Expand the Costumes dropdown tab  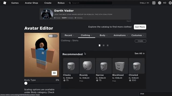click(138, 35)
